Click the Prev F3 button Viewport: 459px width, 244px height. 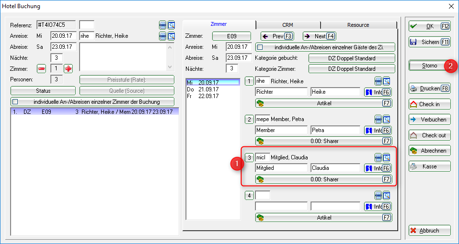(277, 36)
